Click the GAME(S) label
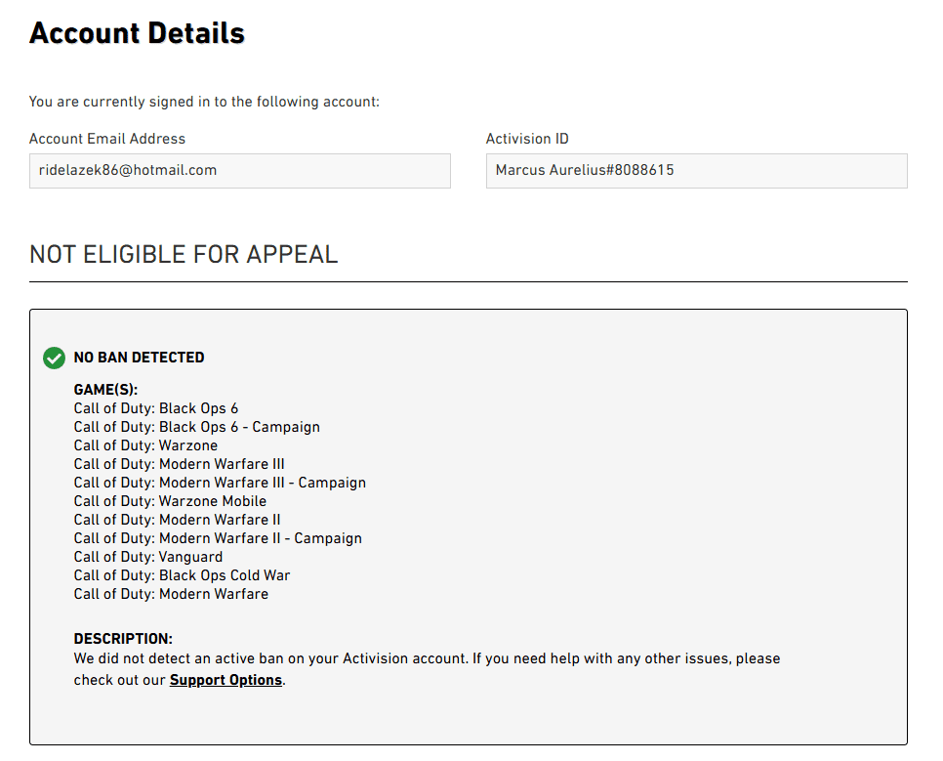943x761 pixels. click(105, 390)
